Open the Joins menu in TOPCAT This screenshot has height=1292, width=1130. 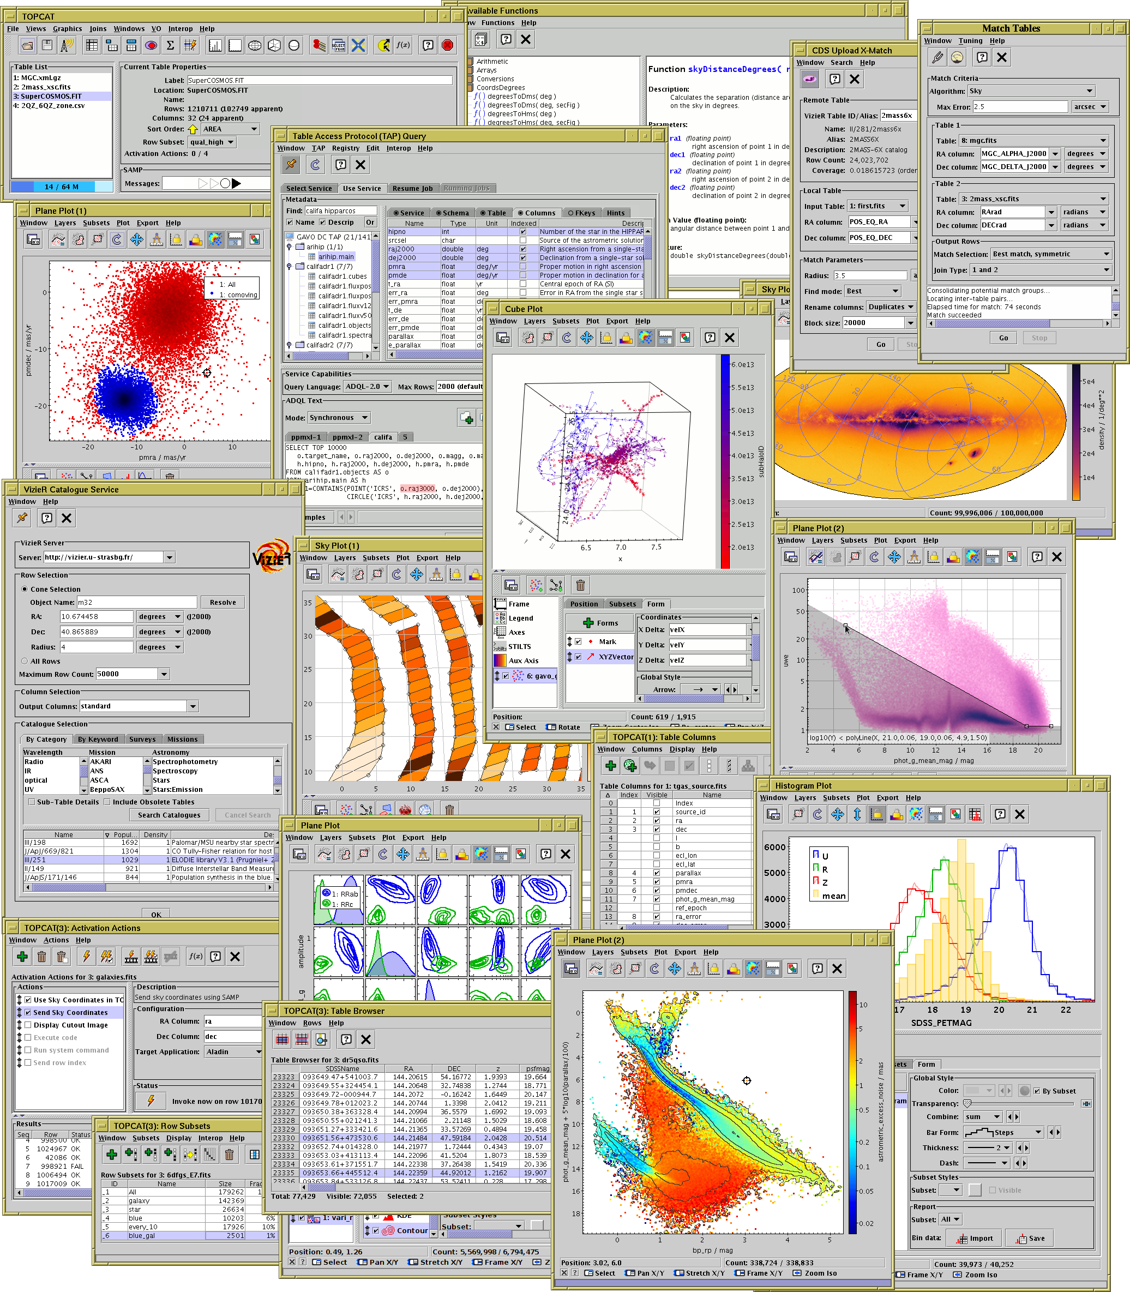pyautogui.click(x=98, y=28)
